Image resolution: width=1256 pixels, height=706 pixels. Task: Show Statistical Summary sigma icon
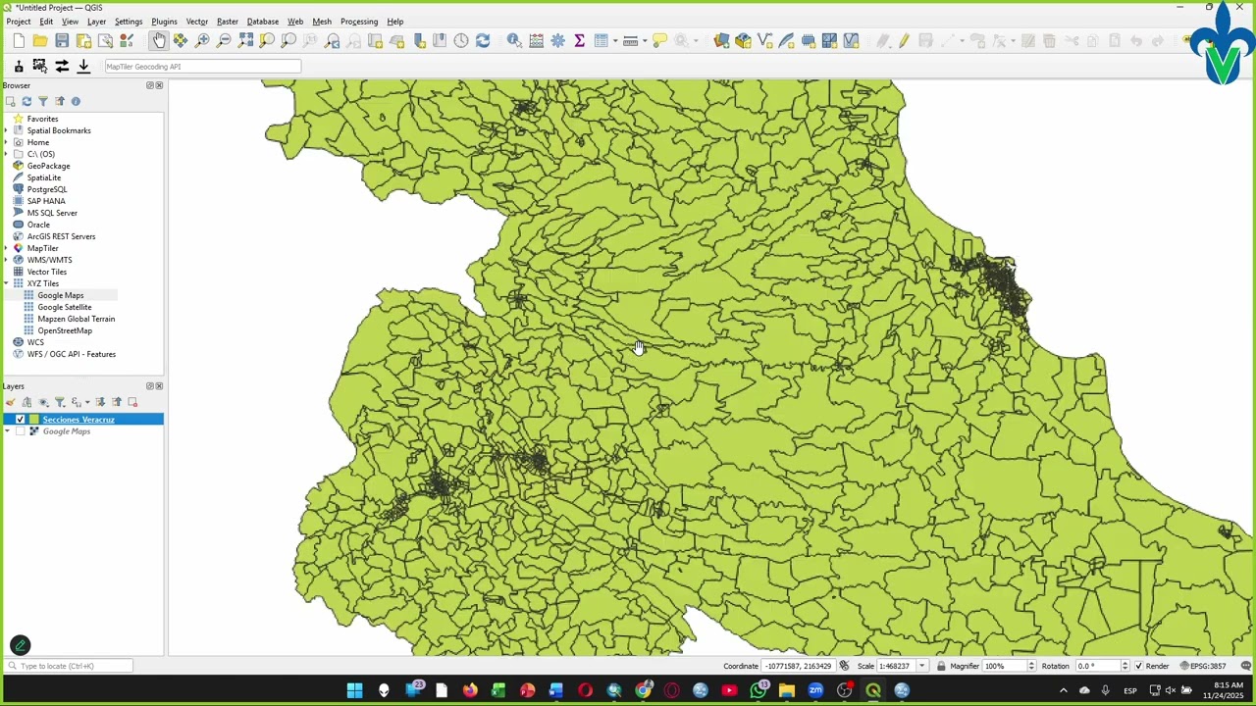coord(579,40)
